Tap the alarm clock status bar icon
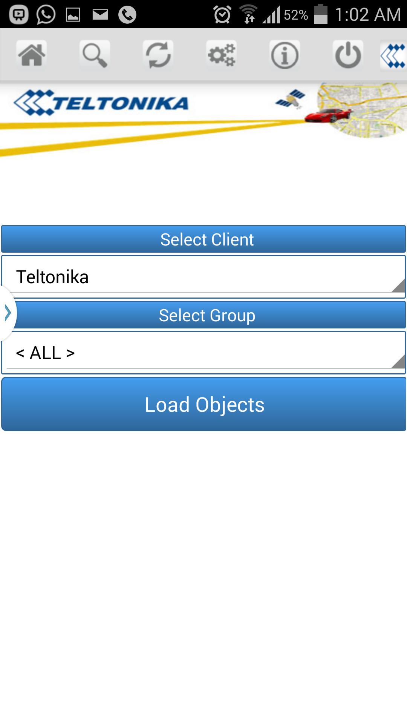 [x=222, y=14]
